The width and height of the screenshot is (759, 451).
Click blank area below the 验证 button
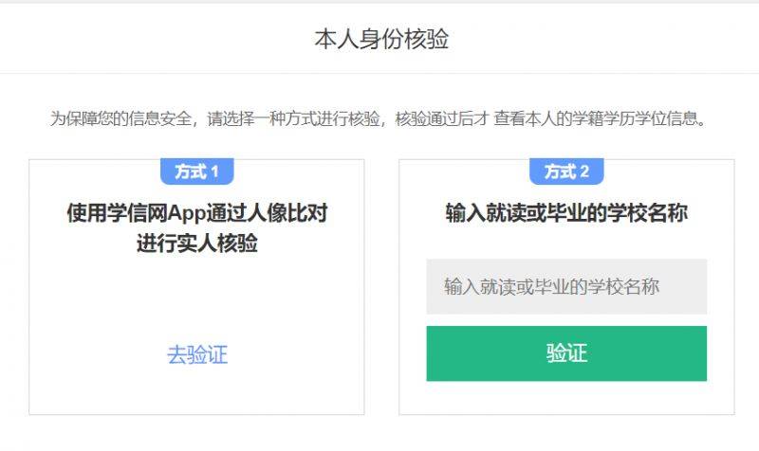566,398
